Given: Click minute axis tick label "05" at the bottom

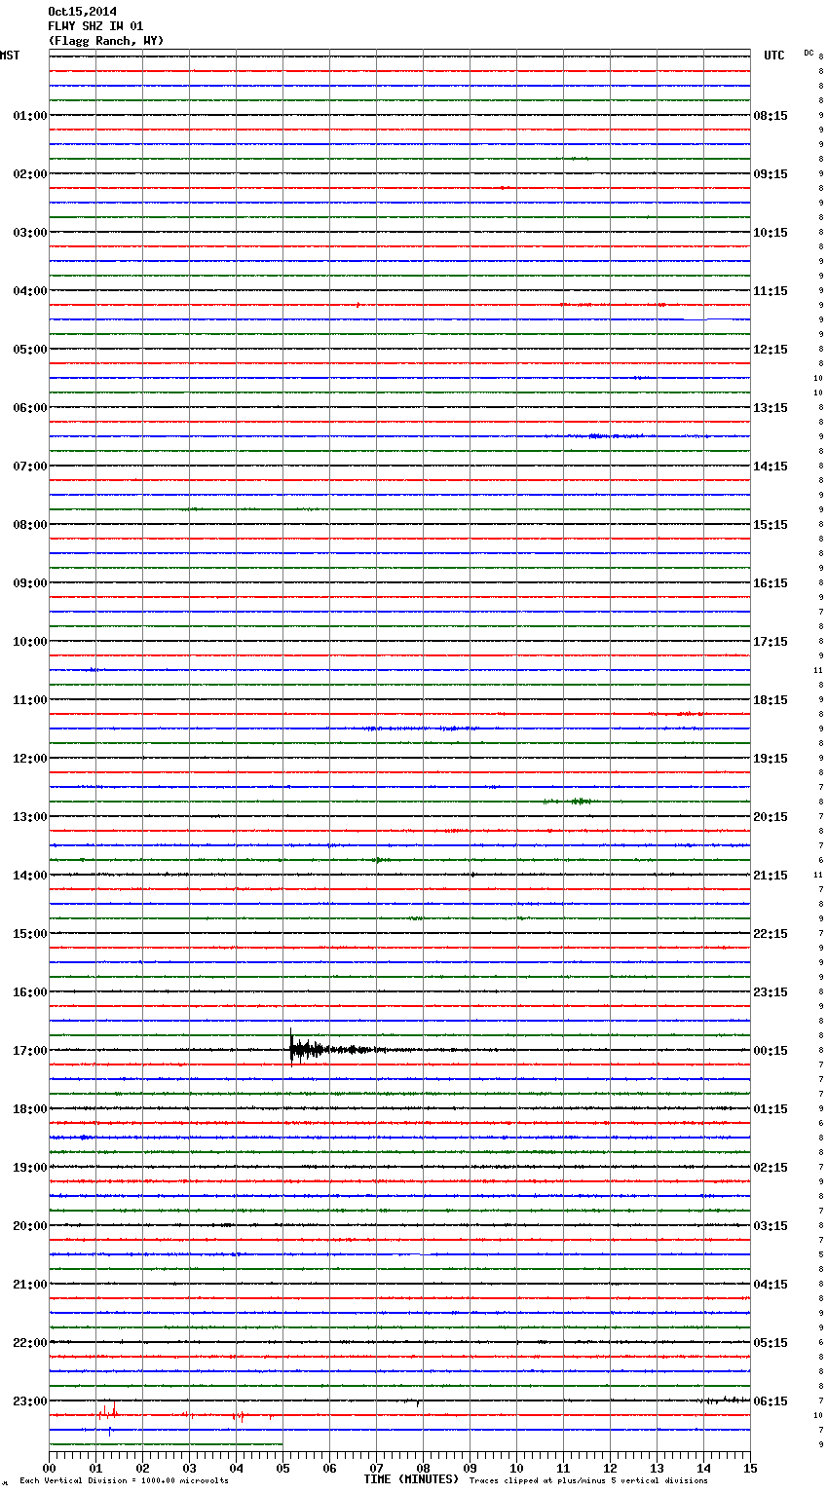Looking at the screenshot, I should [x=282, y=1468].
